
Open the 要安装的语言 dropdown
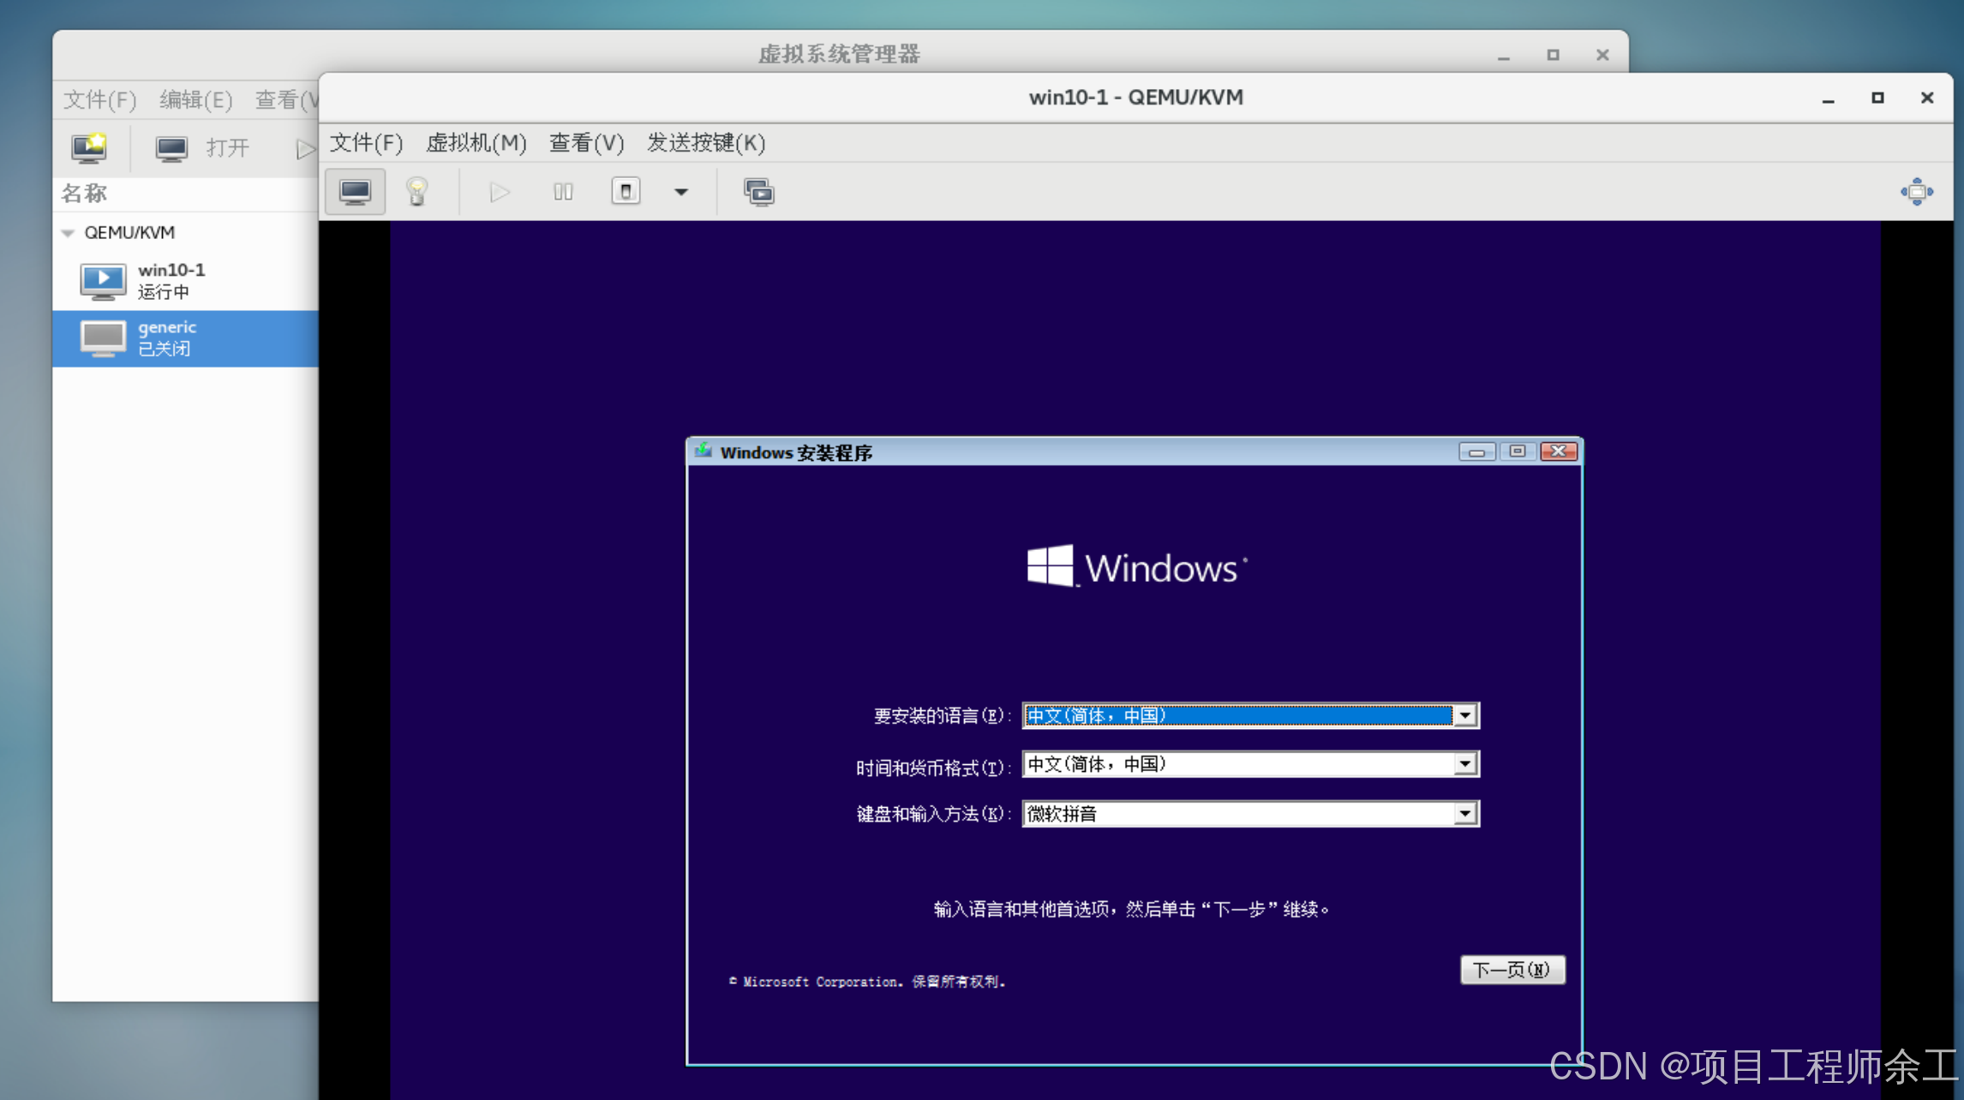[x=1464, y=715]
